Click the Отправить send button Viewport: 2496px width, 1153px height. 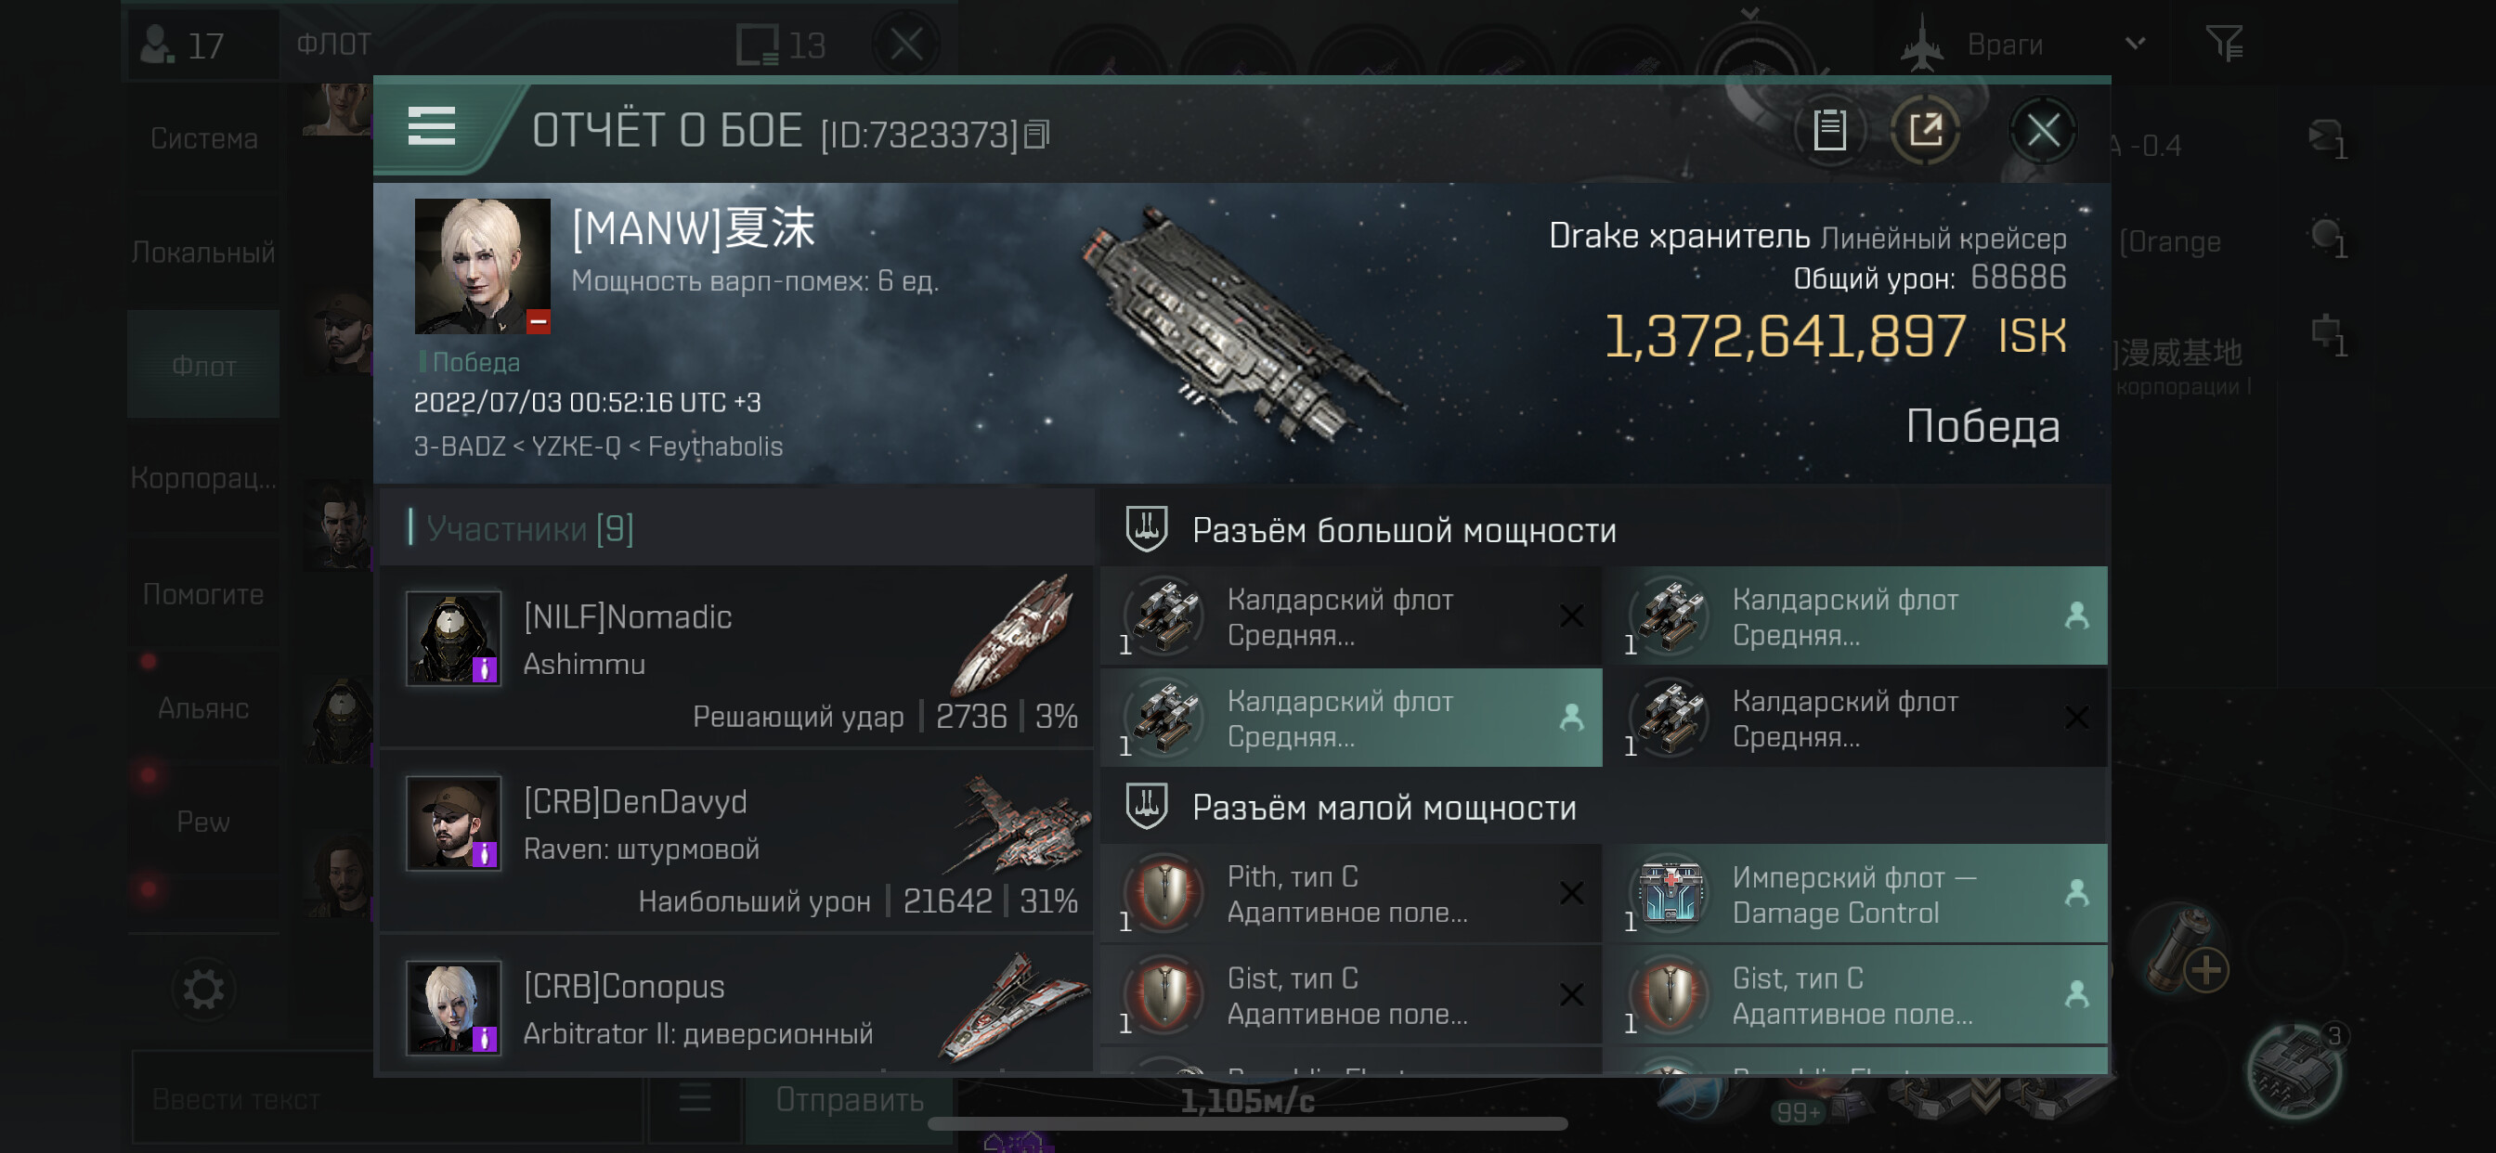tap(849, 1100)
